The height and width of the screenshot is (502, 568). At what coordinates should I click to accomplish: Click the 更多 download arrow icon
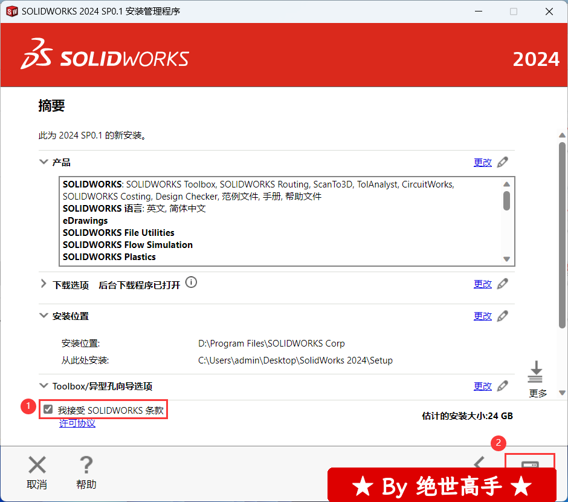(x=536, y=371)
